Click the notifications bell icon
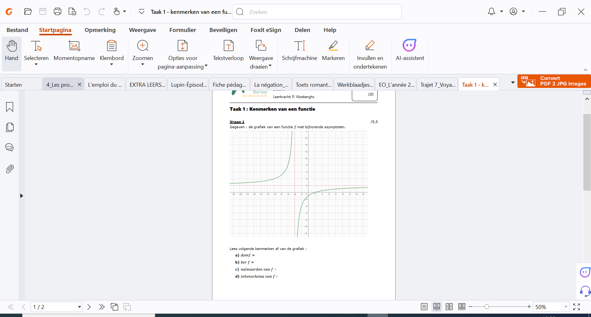This screenshot has height=317, width=591. (492, 12)
